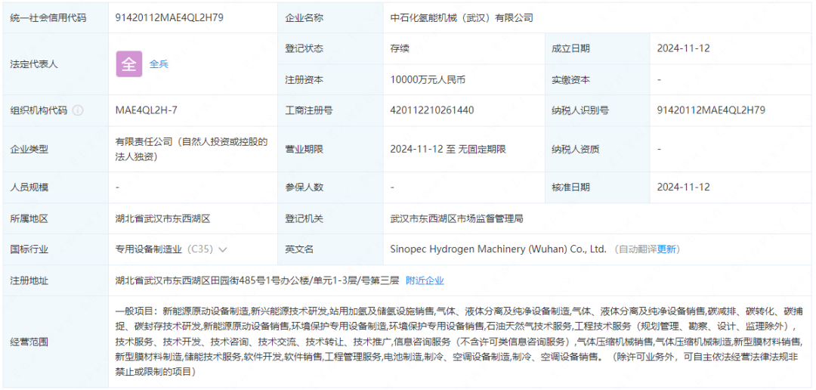The height and width of the screenshot is (390, 816).
Task: Click the 法定代表人 label cell
Action: [56, 64]
